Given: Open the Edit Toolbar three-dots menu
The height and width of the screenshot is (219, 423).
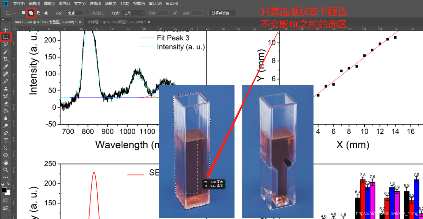Looking at the screenshot, I should 6,177.
